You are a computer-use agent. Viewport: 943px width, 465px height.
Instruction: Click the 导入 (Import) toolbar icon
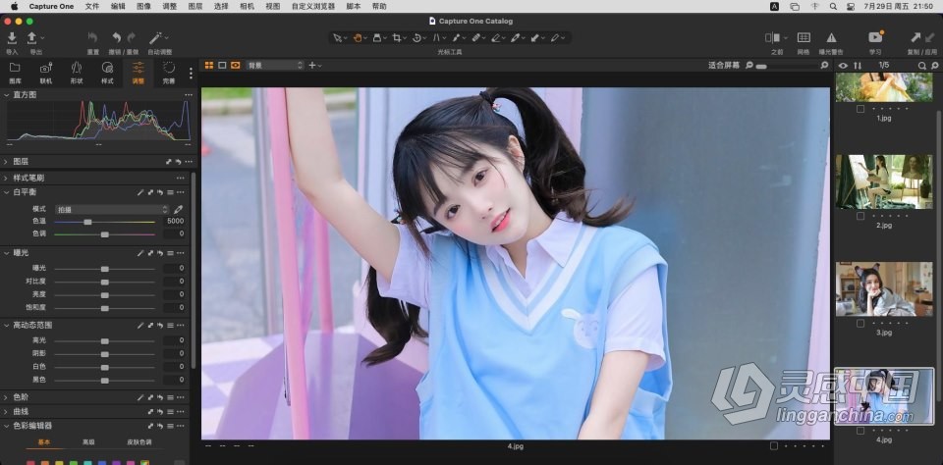pos(12,38)
